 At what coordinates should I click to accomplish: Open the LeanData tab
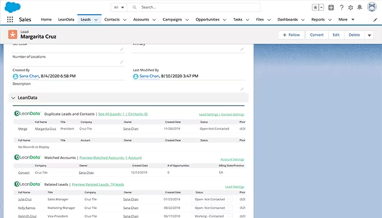pos(66,20)
